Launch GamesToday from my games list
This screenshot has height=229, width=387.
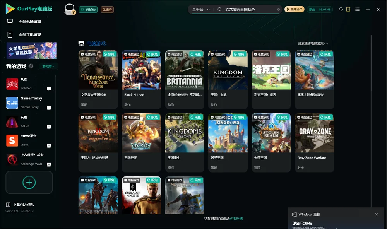coord(12,103)
